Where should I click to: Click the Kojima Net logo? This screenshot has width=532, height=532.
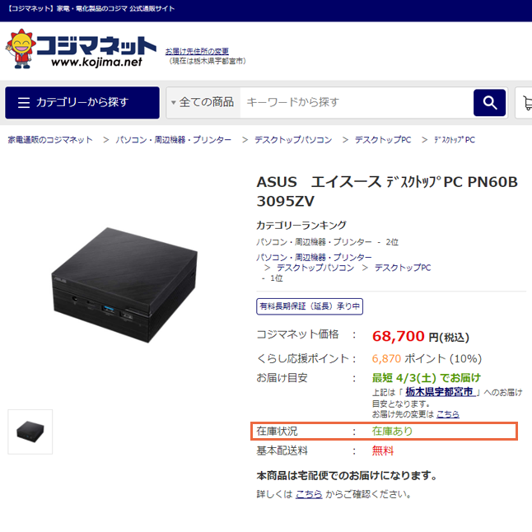(x=81, y=49)
